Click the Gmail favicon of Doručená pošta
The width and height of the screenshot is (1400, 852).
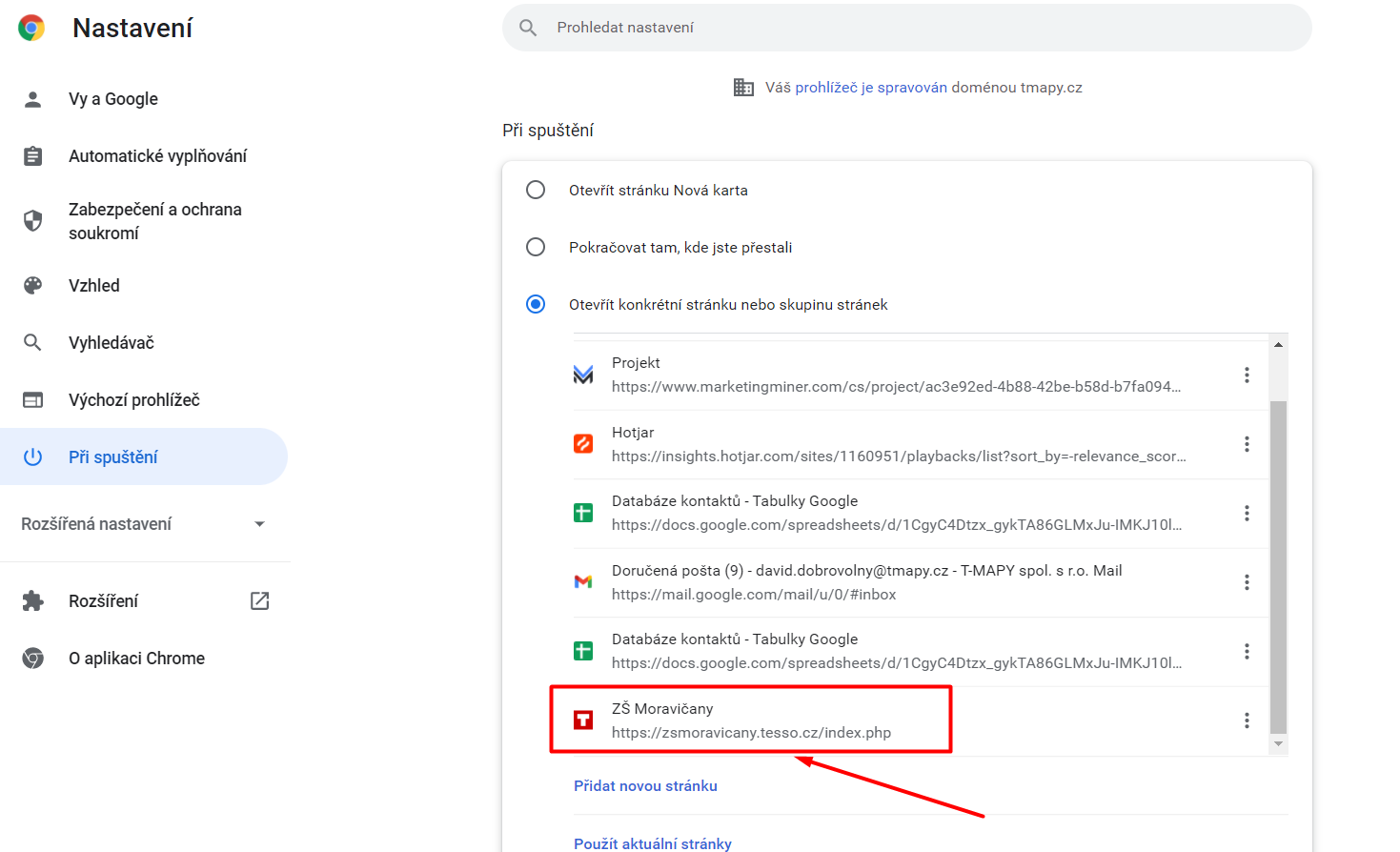click(583, 582)
